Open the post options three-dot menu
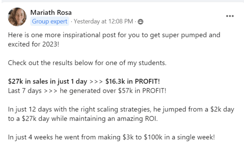The image size is (244, 147). 230,16
